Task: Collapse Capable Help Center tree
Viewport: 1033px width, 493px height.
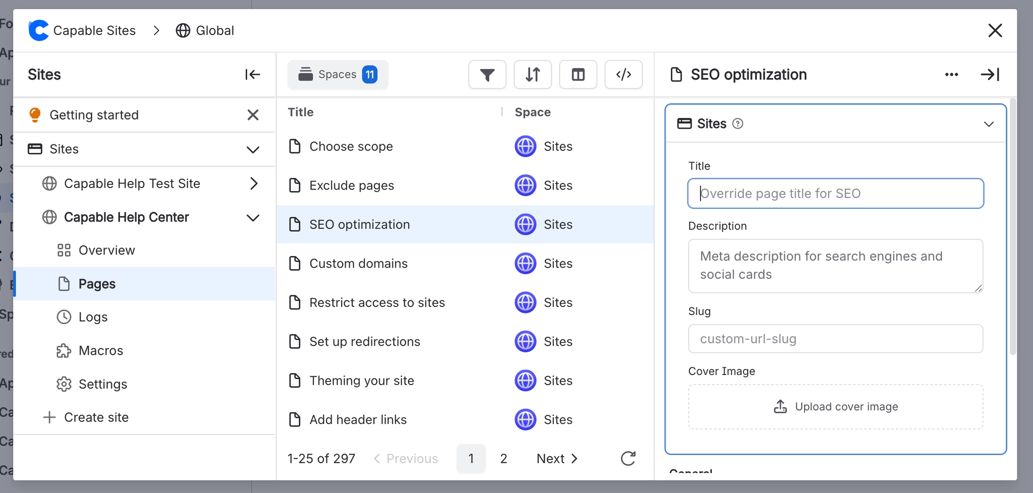Action: [253, 217]
